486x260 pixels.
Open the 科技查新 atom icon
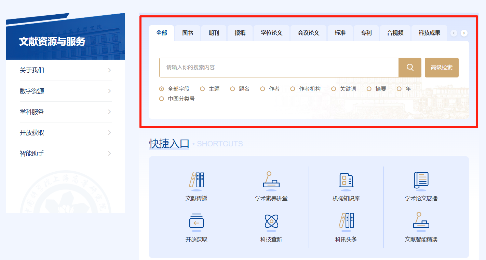coord(271,221)
